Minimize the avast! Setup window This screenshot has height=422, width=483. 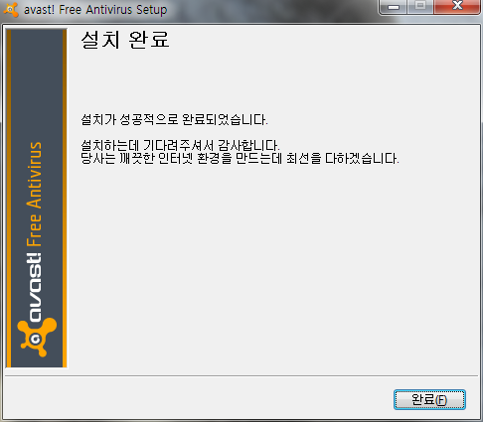pos(394,7)
